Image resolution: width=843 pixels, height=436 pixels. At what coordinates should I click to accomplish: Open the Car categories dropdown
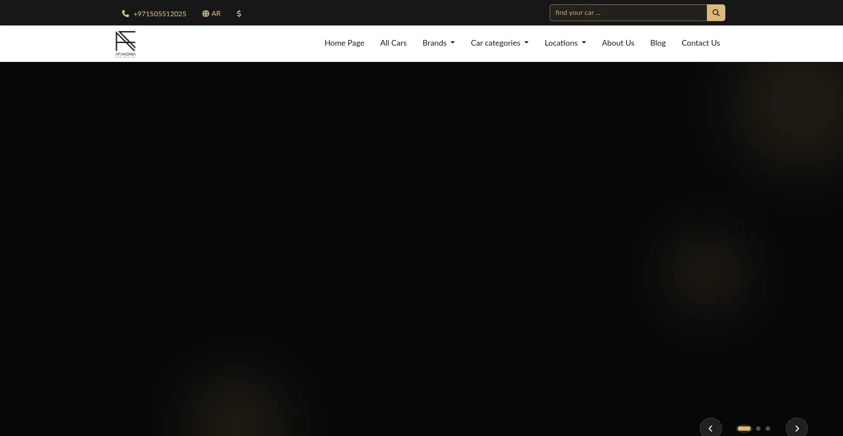499,43
